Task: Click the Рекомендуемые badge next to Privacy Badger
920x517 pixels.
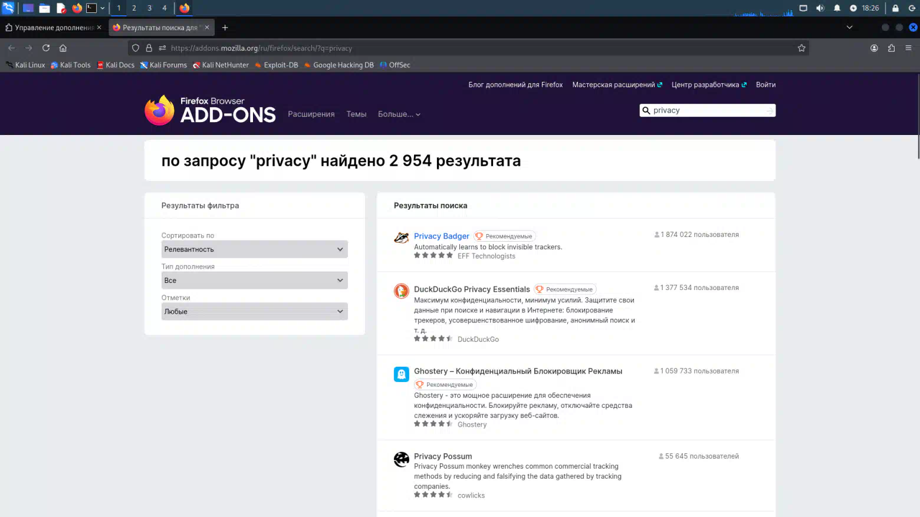Action: click(x=505, y=236)
